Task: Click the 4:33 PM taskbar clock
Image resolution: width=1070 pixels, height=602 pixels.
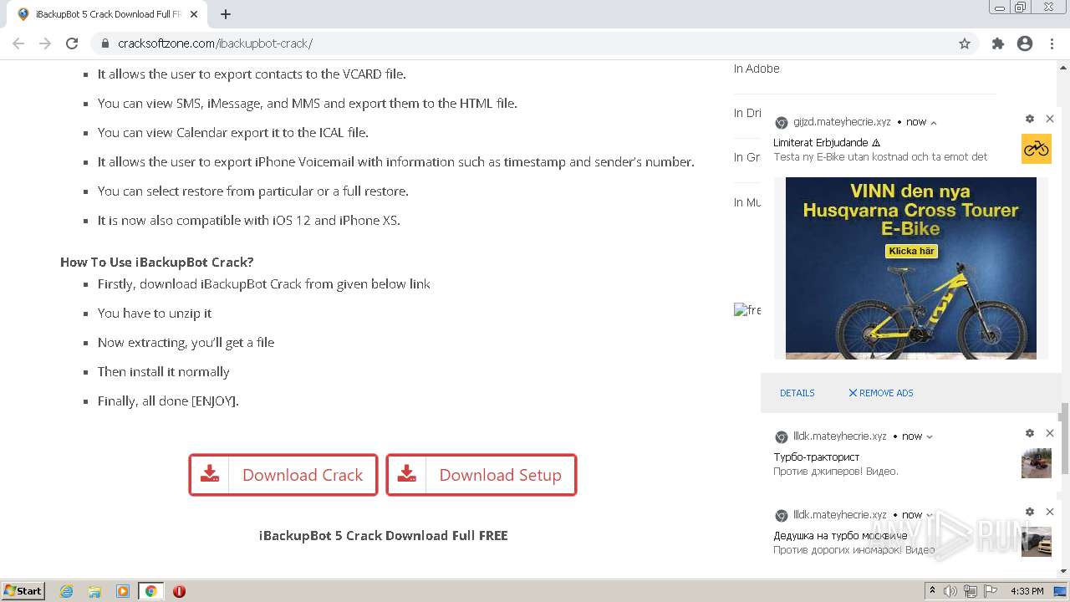Action: (x=1027, y=591)
